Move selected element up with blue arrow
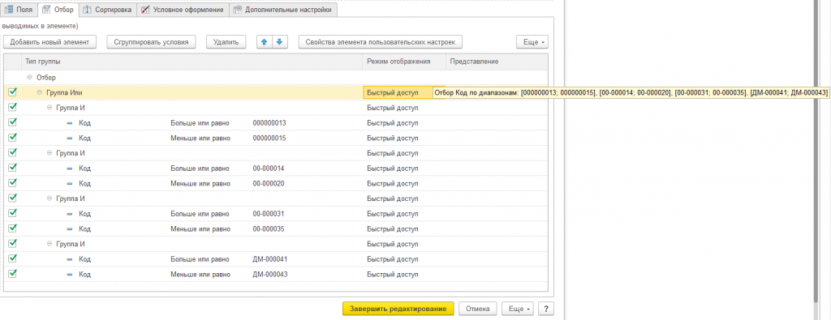 (x=265, y=42)
